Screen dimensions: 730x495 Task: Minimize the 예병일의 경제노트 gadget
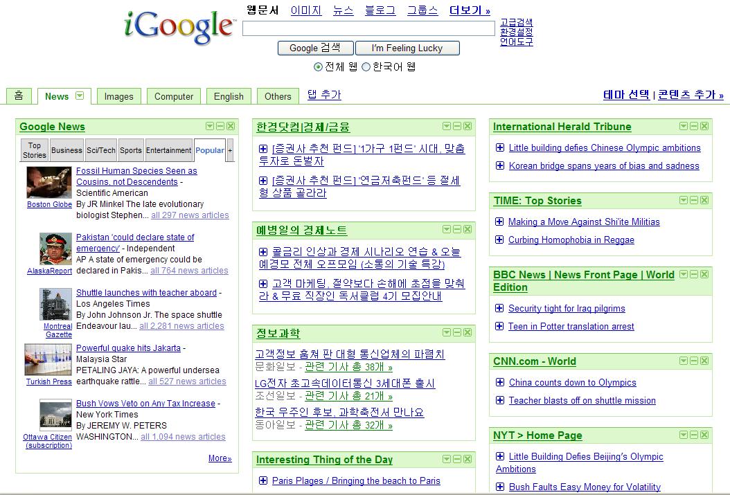457,229
